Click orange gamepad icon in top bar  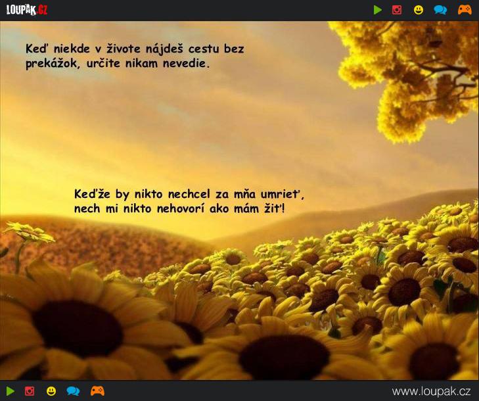coord(465,10)
